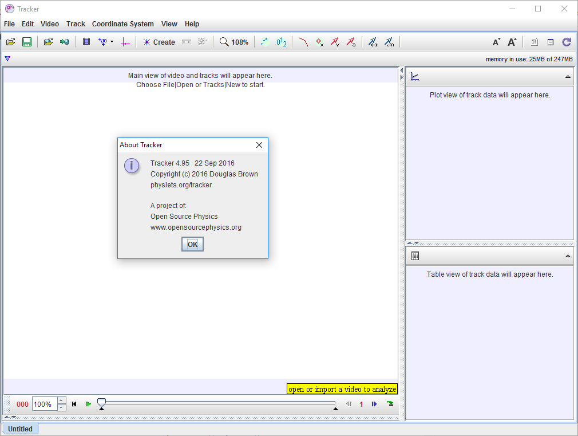This screenshot has width=578, height=436.
Task: Click the red 000 frame readout
Action: pos(22,404)
